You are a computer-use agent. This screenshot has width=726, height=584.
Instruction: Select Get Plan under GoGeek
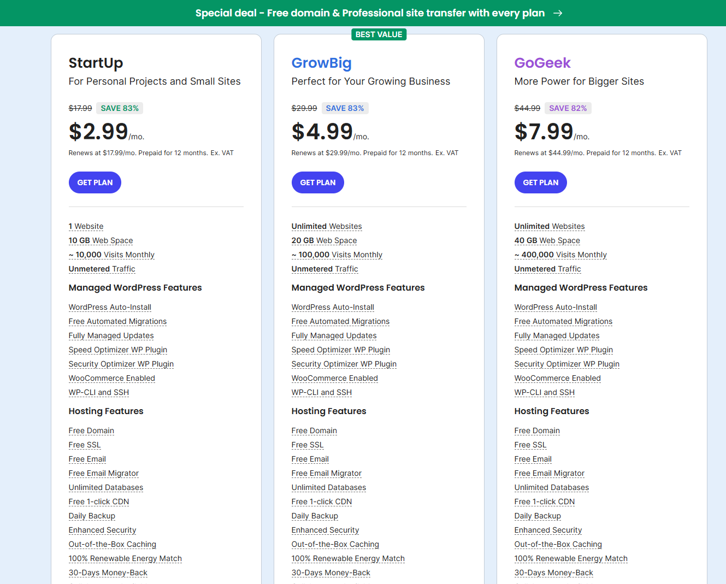[x=540, y=182]
